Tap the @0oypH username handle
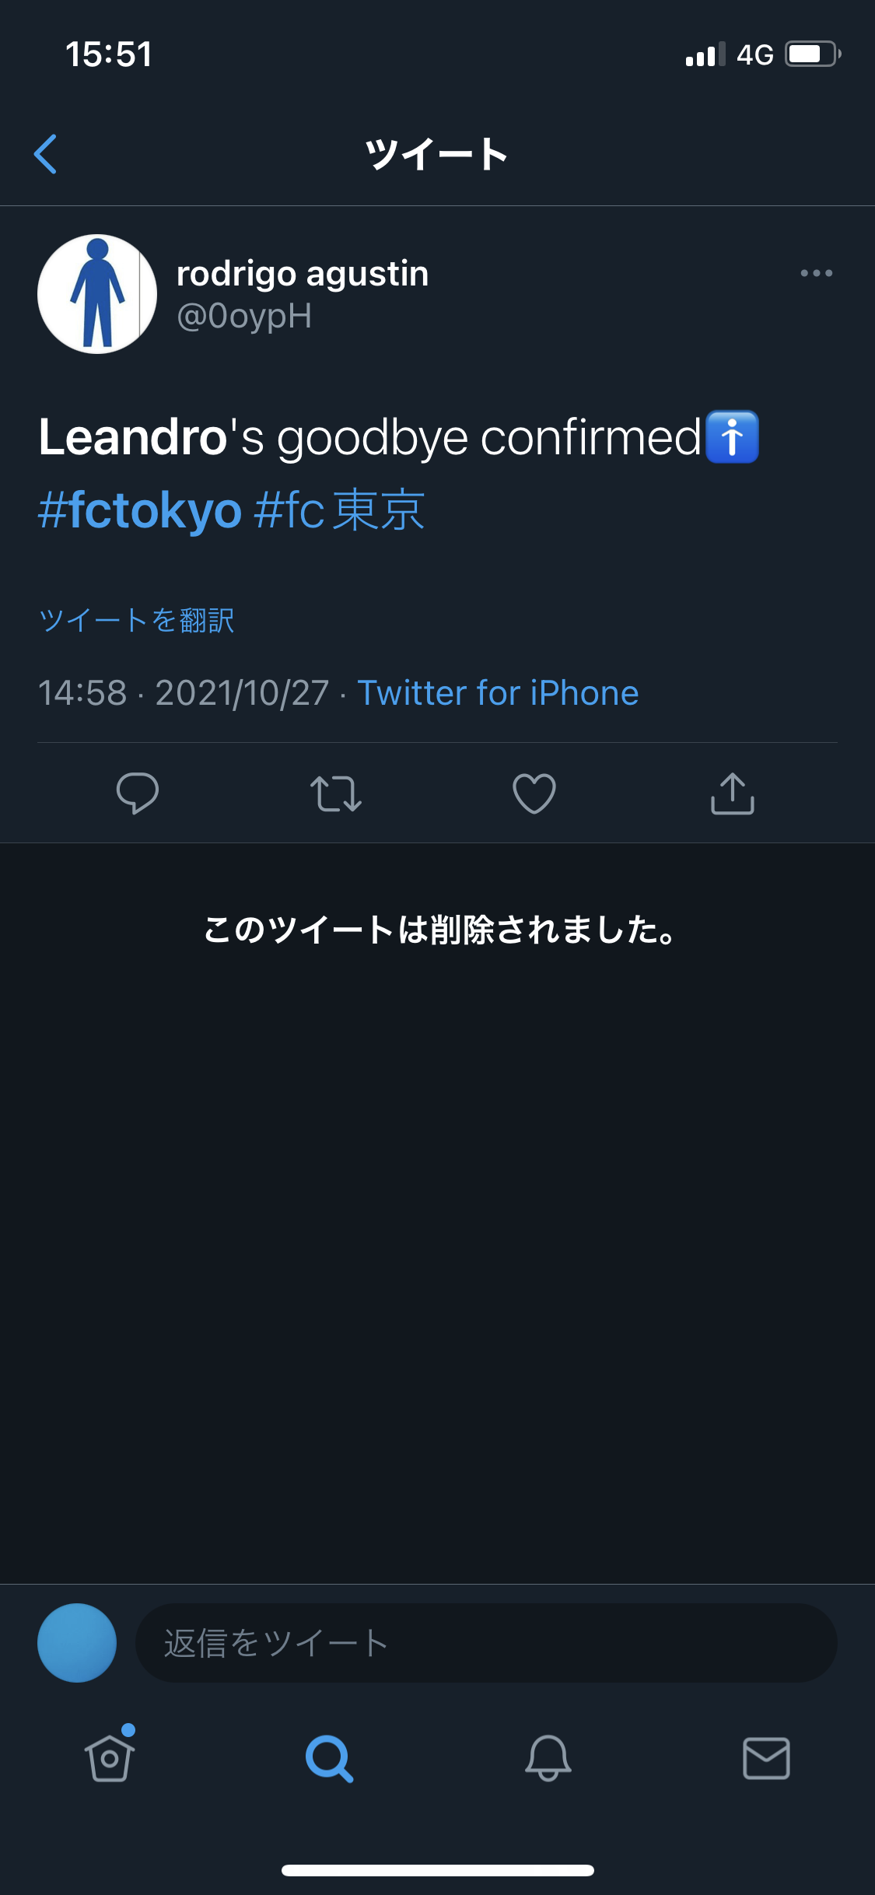 tap(244, 317)
